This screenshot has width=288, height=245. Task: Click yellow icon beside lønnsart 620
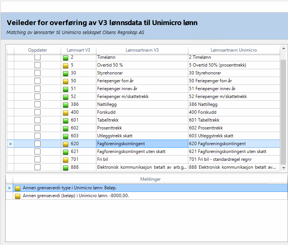point(66,144)
